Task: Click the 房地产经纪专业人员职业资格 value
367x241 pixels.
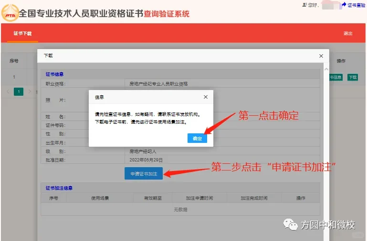Action: coord(158,84)
